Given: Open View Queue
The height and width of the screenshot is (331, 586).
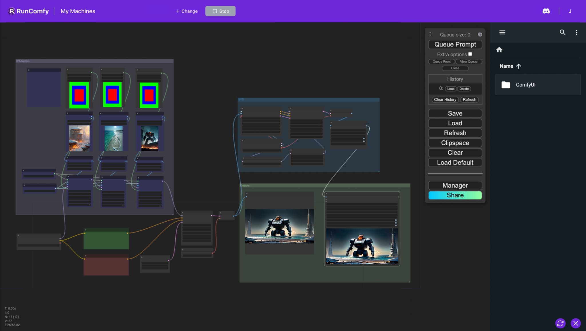Looking at the screenshot, I should [x=468, y=61].
